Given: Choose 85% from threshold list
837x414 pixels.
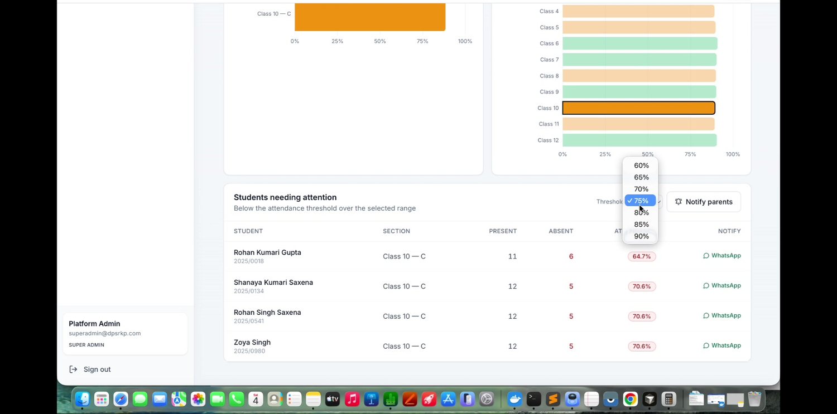Looking at the screenshot, I should (641, 225).
